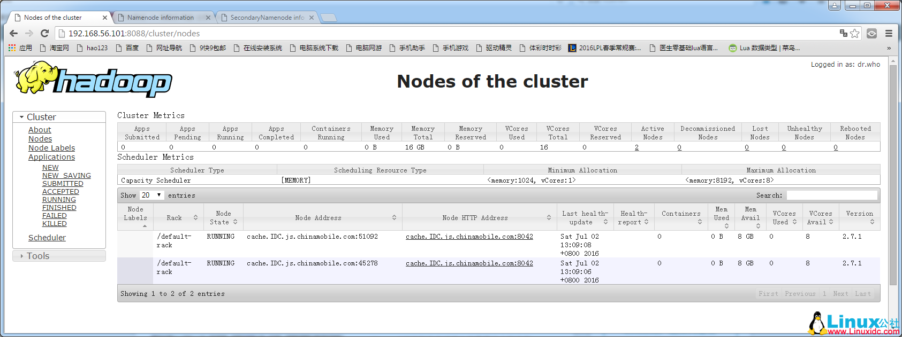Filter applications by NEW_SAVING state
Image resolution: width=902 pixels, height=337 pixels.
[66, 176]
